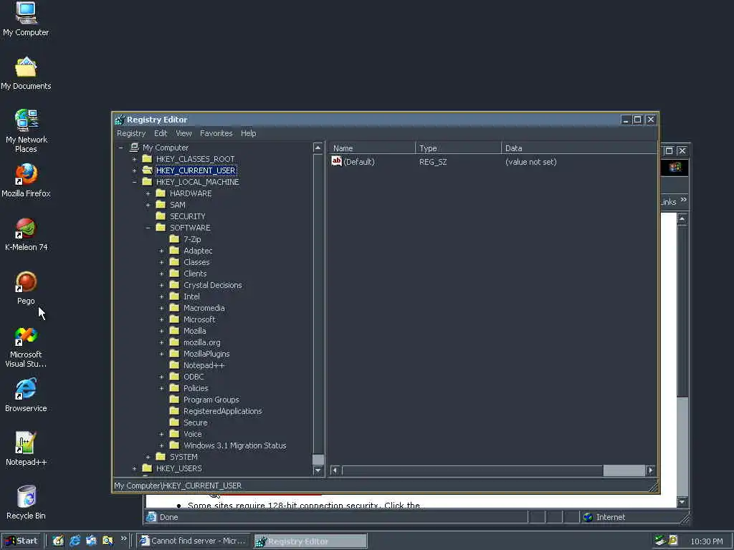Select Windows 3.1 Migration Status key
734x550 pixels.
234,445
